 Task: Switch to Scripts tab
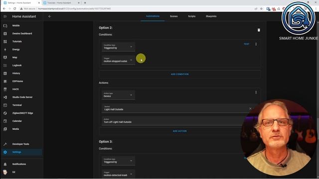pyautogui.click(x=191, y=16)
